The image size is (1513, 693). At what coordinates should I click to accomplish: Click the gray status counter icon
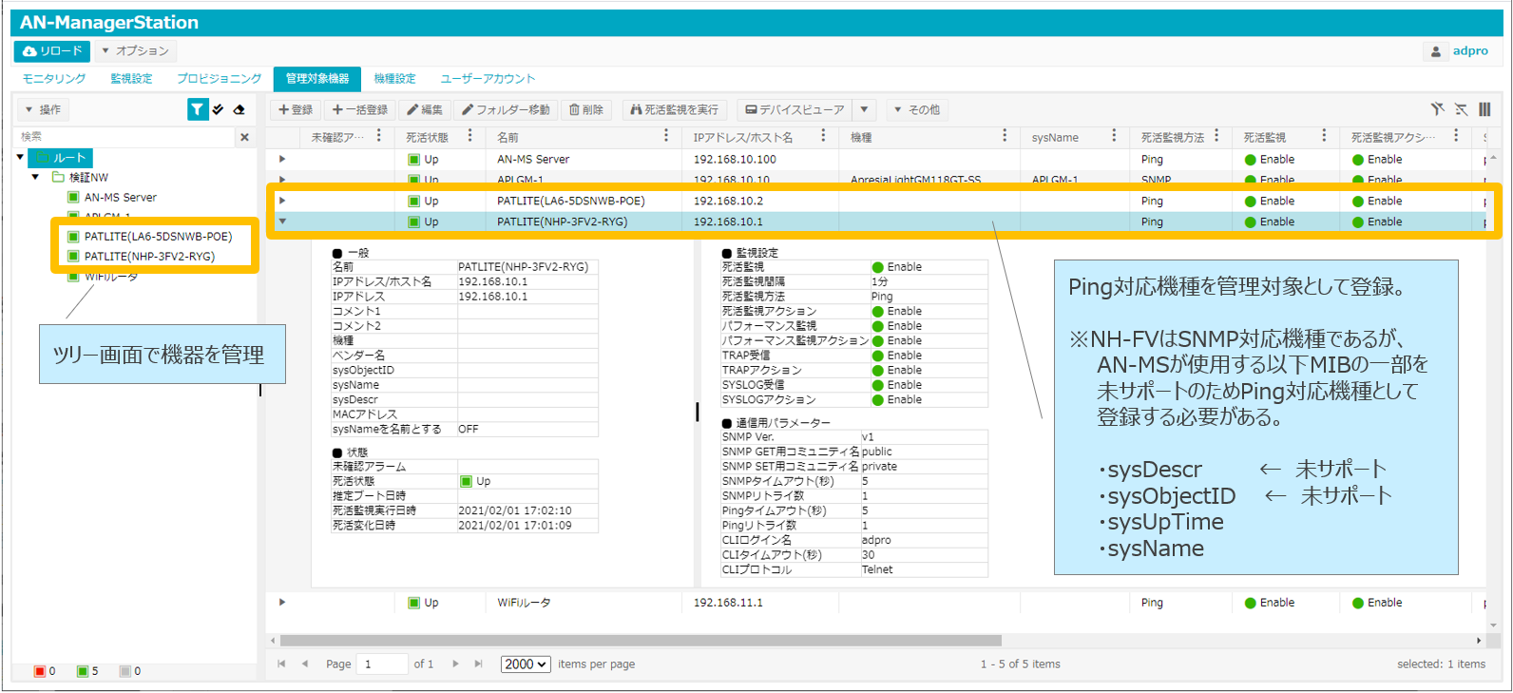pyautogui.click(x=124, y=671)
